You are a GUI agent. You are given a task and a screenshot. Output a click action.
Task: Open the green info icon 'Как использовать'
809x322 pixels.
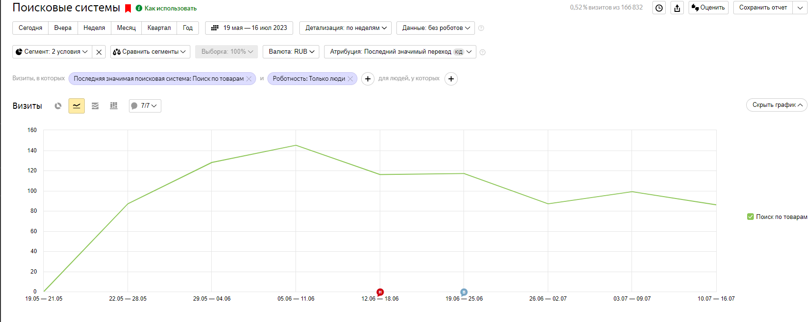[139, 8]
